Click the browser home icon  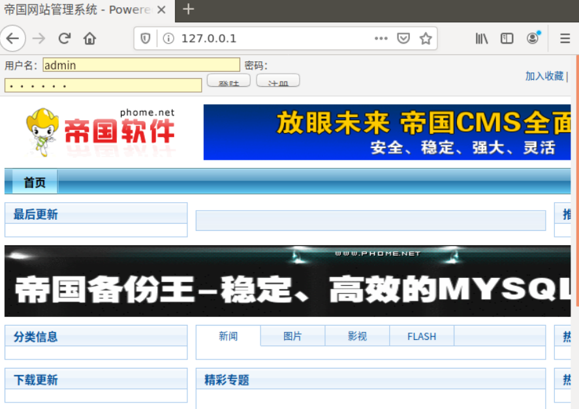coord(89,38)
